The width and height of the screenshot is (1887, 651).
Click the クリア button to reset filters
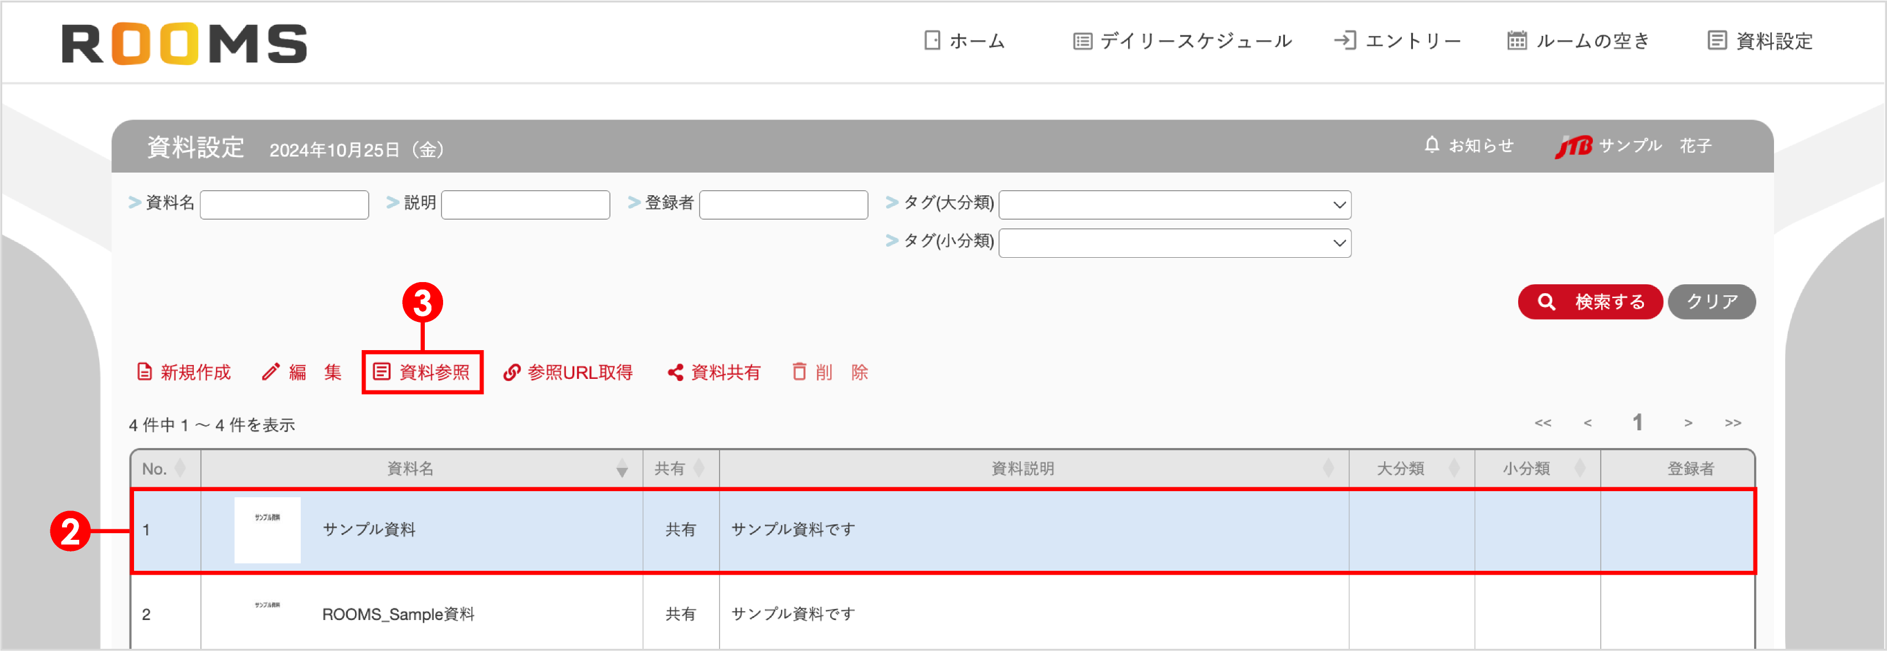point(1711,301)
